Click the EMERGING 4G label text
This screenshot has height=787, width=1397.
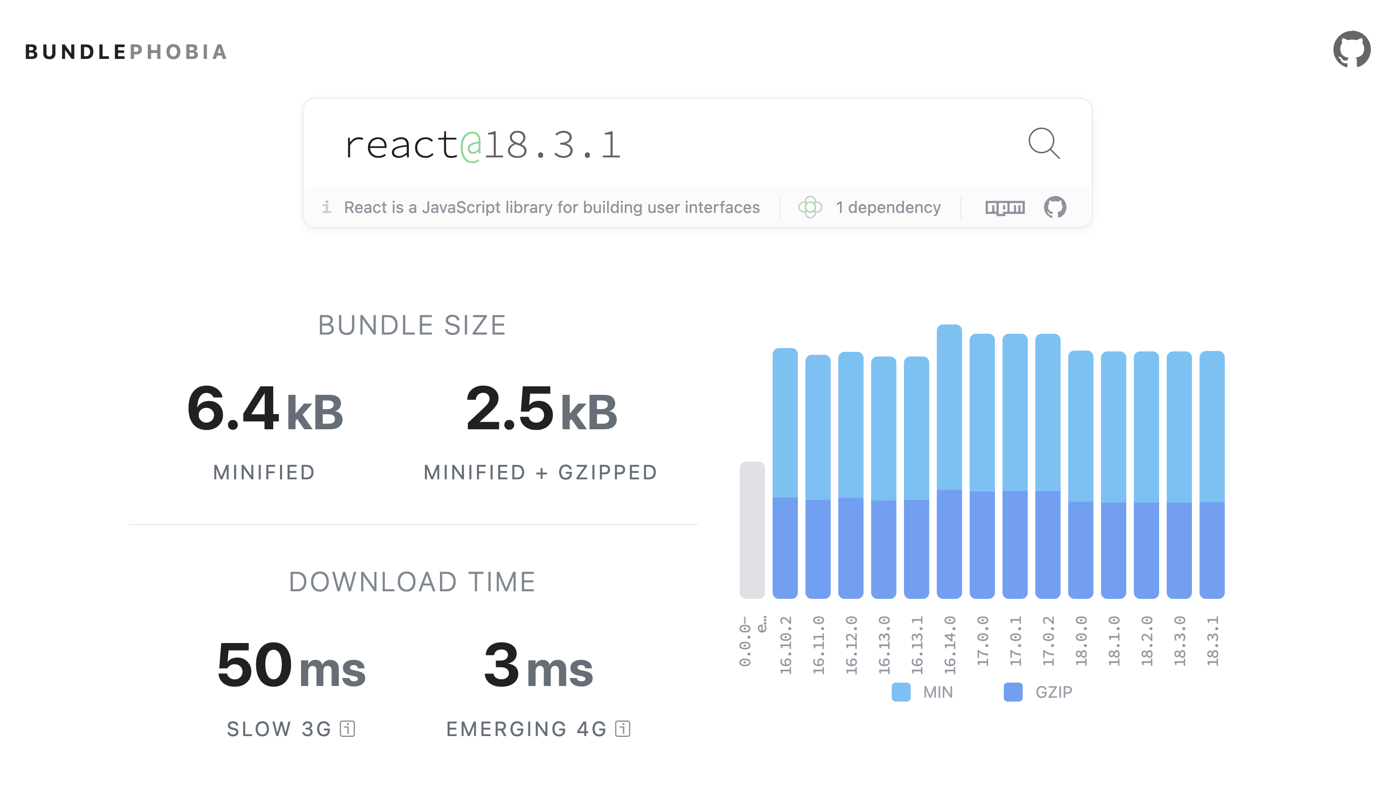tap(526, 729)
